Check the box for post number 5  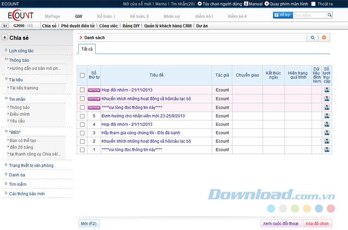click(x=82, y=116)
